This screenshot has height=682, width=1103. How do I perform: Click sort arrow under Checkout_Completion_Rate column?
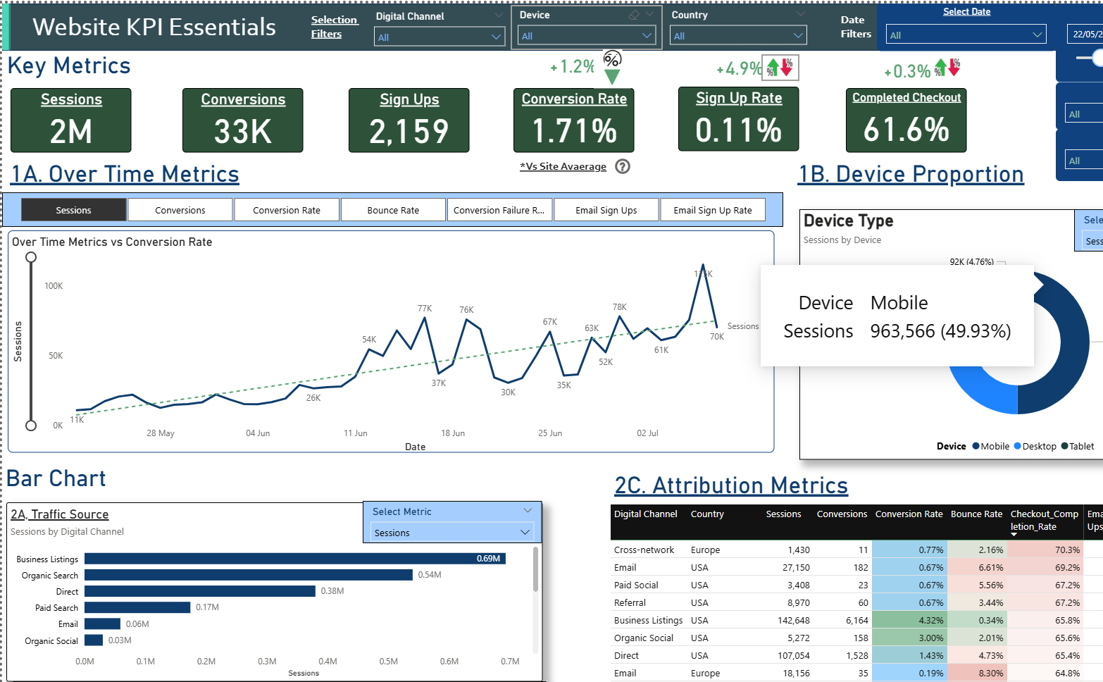[x=1014, y=535]
